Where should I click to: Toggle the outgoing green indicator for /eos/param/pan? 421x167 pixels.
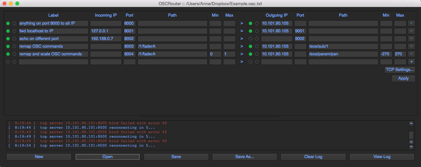coord(250,54)
